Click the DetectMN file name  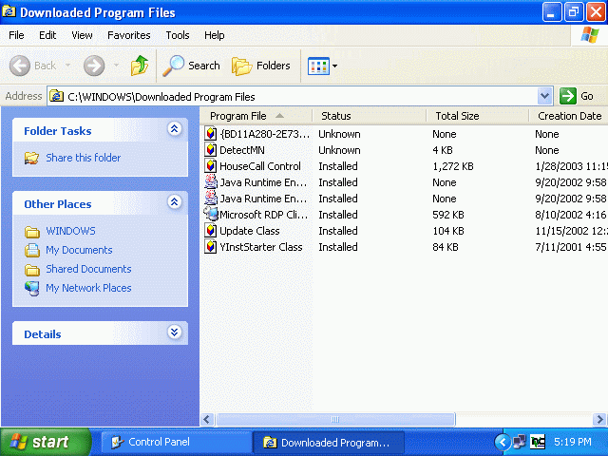pos(242,150)
